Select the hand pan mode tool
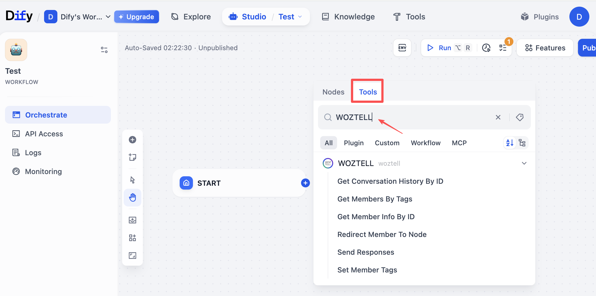Viewport: 596px width, 296px height. pos(133,198)
